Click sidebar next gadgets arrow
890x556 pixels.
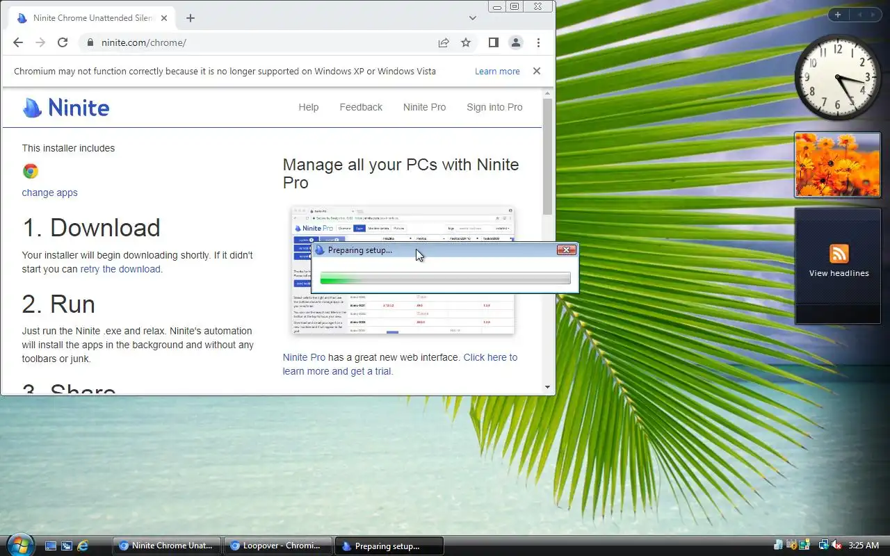coord(874,15)
